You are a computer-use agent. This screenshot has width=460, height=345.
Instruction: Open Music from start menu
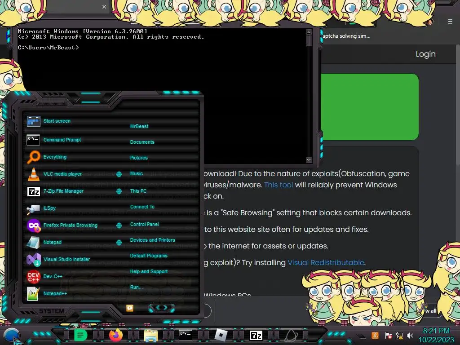(137, 174)
